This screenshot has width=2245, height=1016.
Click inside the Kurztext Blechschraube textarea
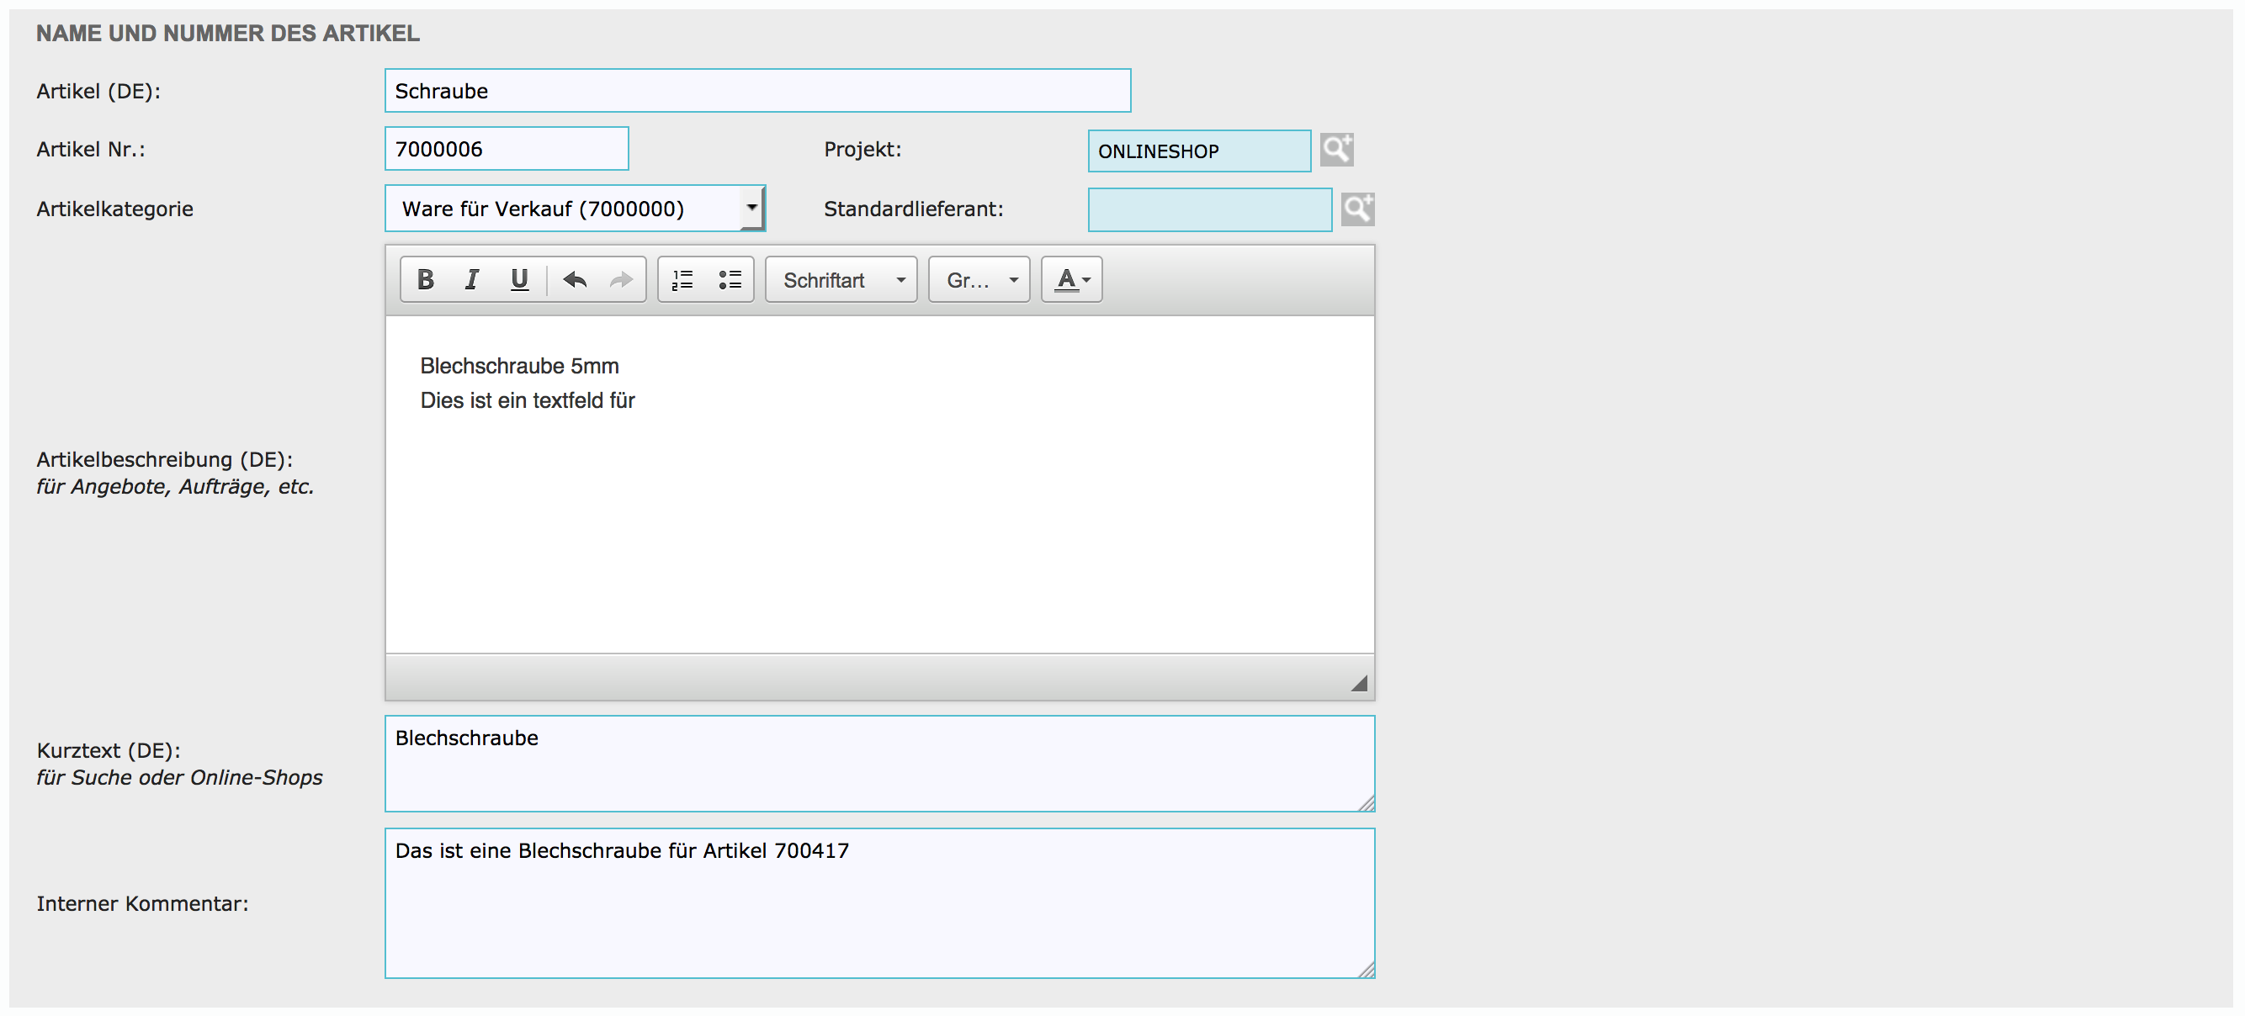878,765
